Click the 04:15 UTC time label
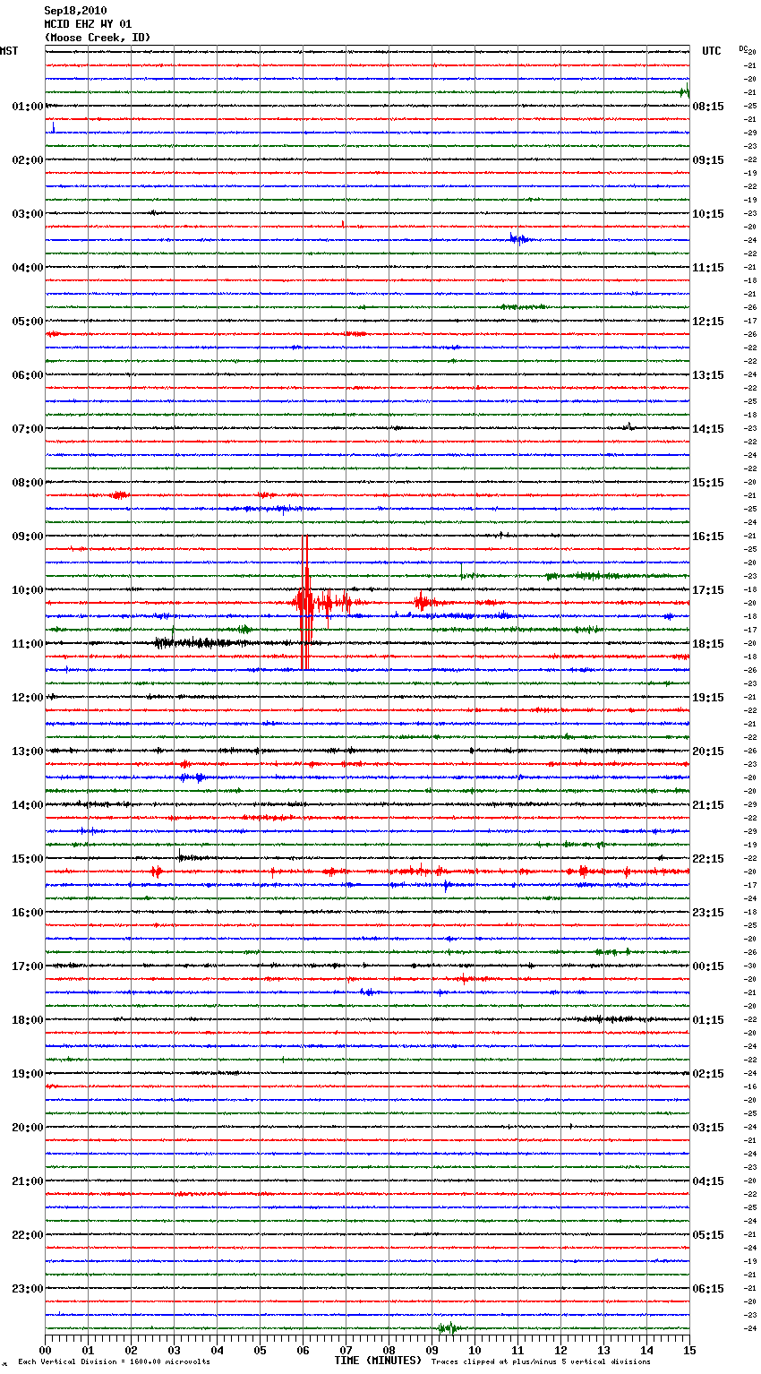Viewport: 761px width, 1374px height. coord(708,1181)
